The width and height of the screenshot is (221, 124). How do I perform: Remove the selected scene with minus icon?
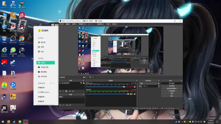click(63, 105)
